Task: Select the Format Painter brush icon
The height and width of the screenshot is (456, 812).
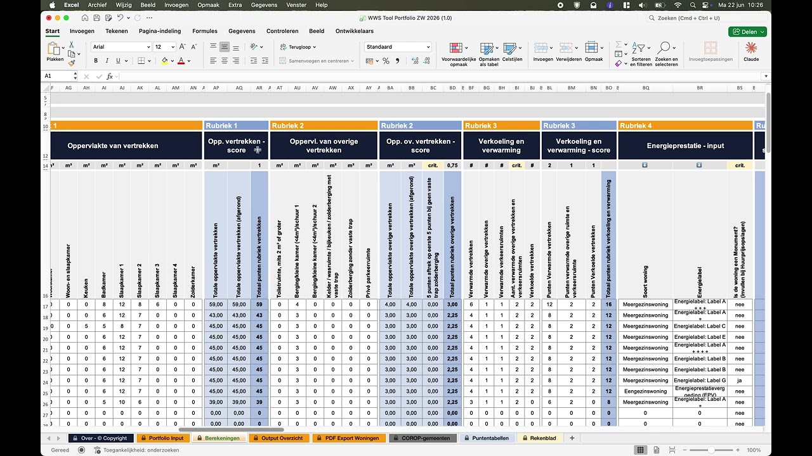Action: (x=72, y=63)
